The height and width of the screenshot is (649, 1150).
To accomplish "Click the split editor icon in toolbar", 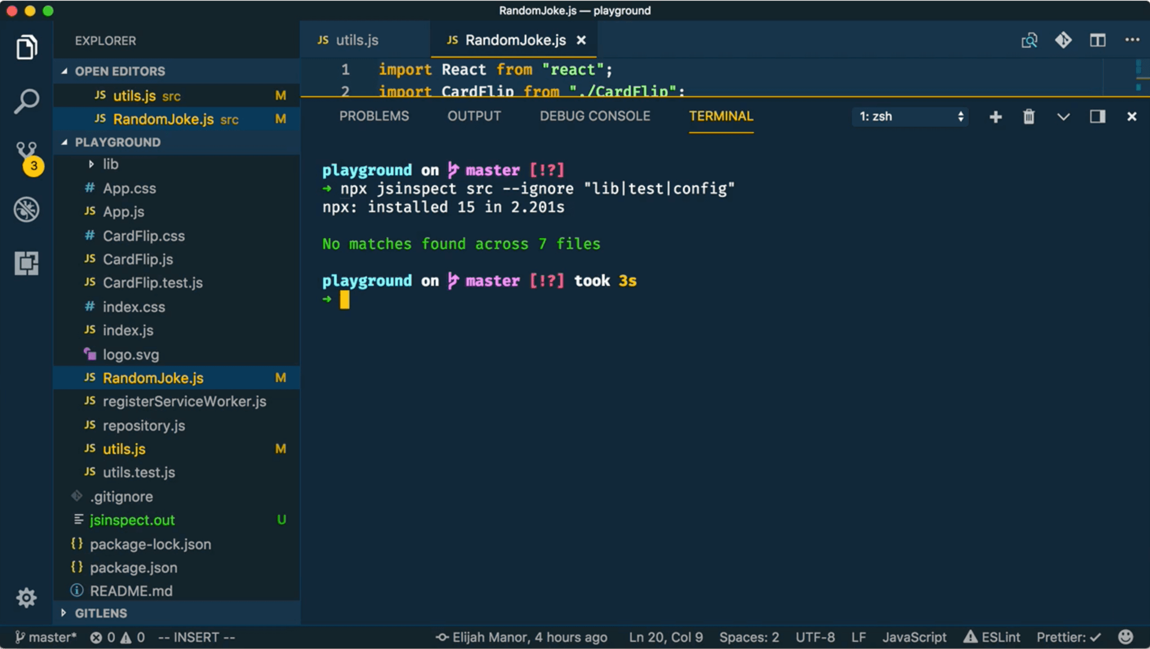I will (x=1098, y=40).
